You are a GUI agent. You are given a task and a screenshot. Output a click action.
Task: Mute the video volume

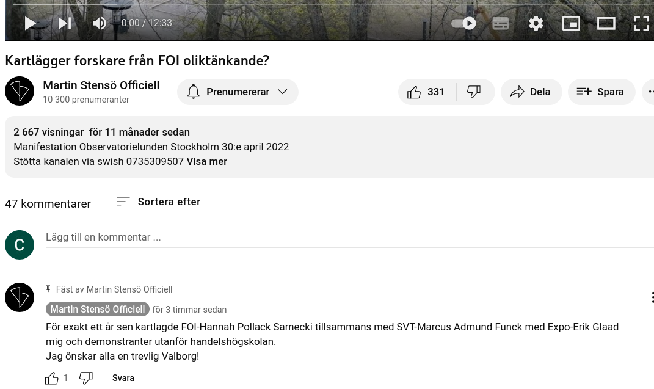point(99,23)
